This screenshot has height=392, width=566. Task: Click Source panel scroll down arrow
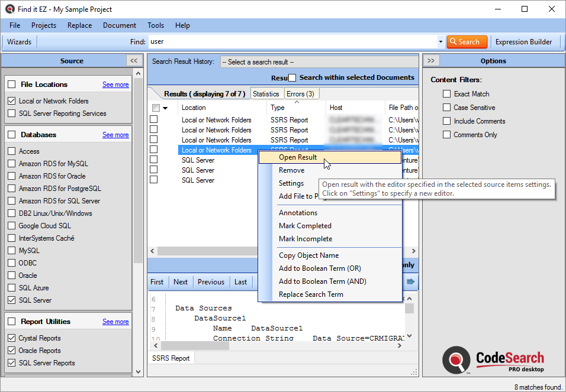point(139,371)
